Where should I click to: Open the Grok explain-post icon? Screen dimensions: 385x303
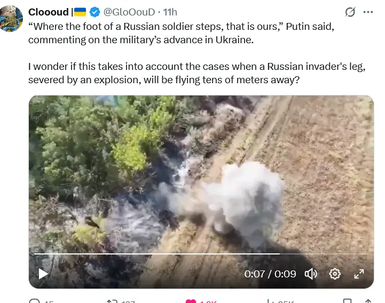point(350,12)
